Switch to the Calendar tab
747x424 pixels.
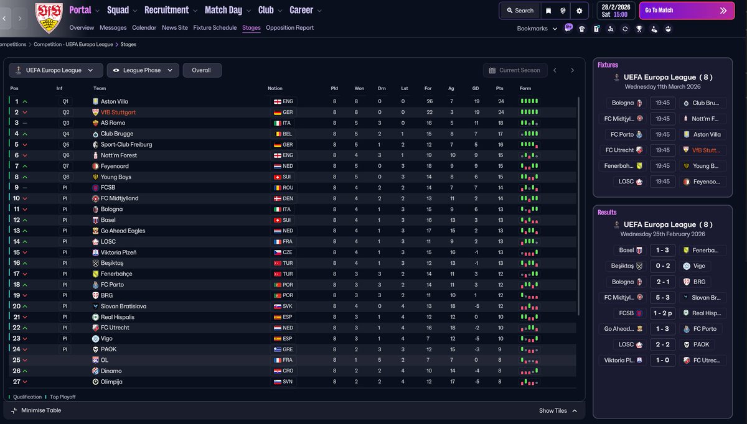point(144,27)
